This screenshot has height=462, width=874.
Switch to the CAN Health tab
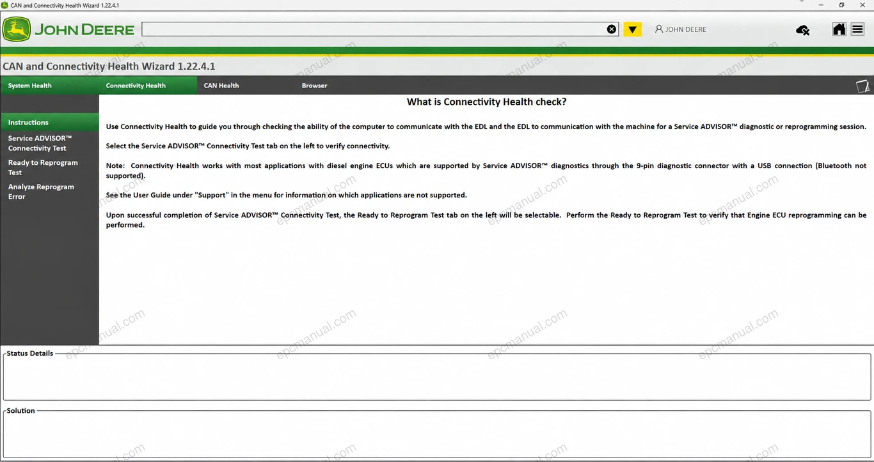point(221,86)
